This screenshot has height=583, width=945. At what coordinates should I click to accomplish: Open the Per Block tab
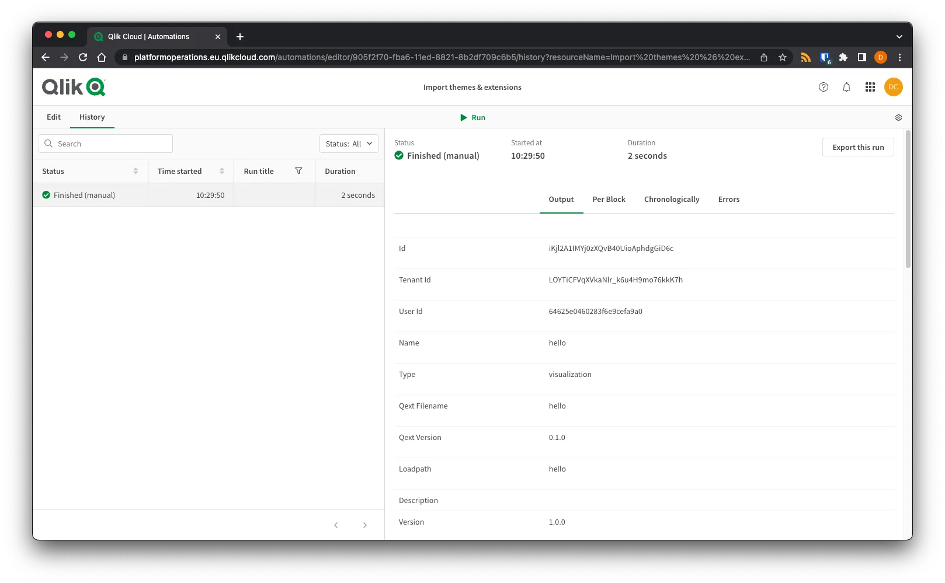(609, 199)
